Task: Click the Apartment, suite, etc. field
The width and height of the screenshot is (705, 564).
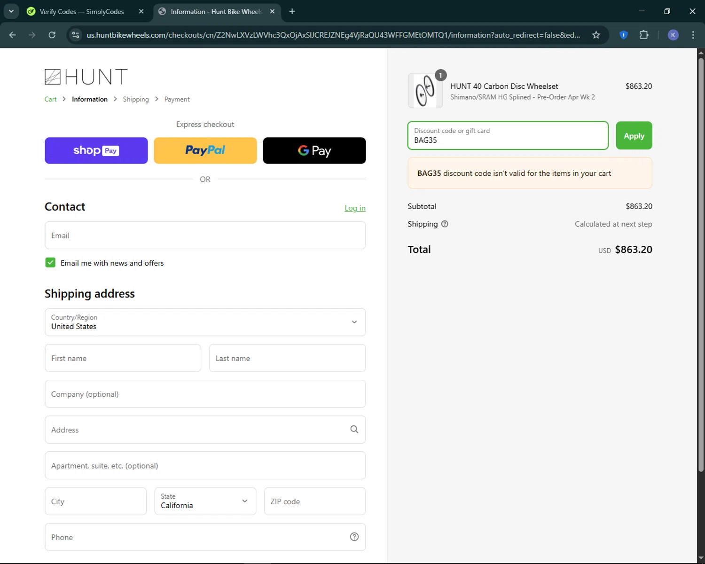Action: point(205,465)
